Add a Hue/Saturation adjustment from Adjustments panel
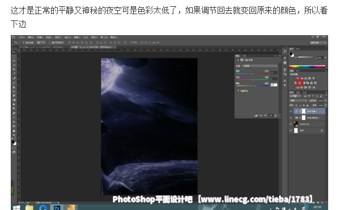 click(x=295, y=83)
